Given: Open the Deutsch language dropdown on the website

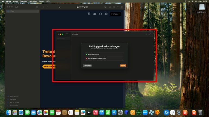Looking at the screenshot, I should pos(116,14).
